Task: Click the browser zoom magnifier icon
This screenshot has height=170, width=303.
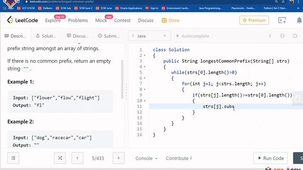Action: coord(276,2)
